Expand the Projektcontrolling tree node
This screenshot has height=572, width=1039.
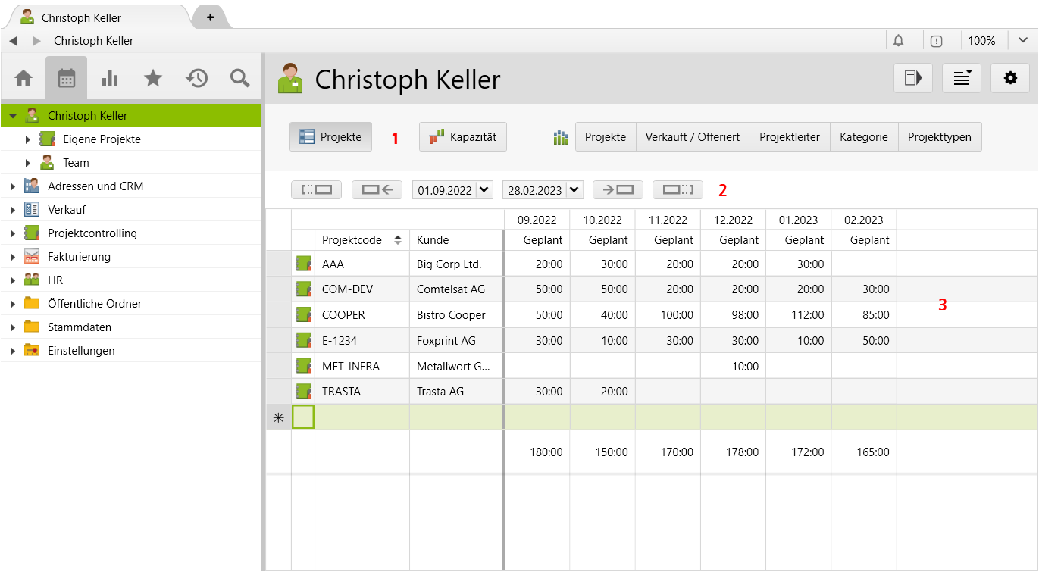point(13,233)
